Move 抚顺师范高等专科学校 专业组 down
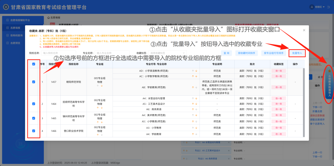The width and height of the screenshot is (334, 166). pos(102,108)
